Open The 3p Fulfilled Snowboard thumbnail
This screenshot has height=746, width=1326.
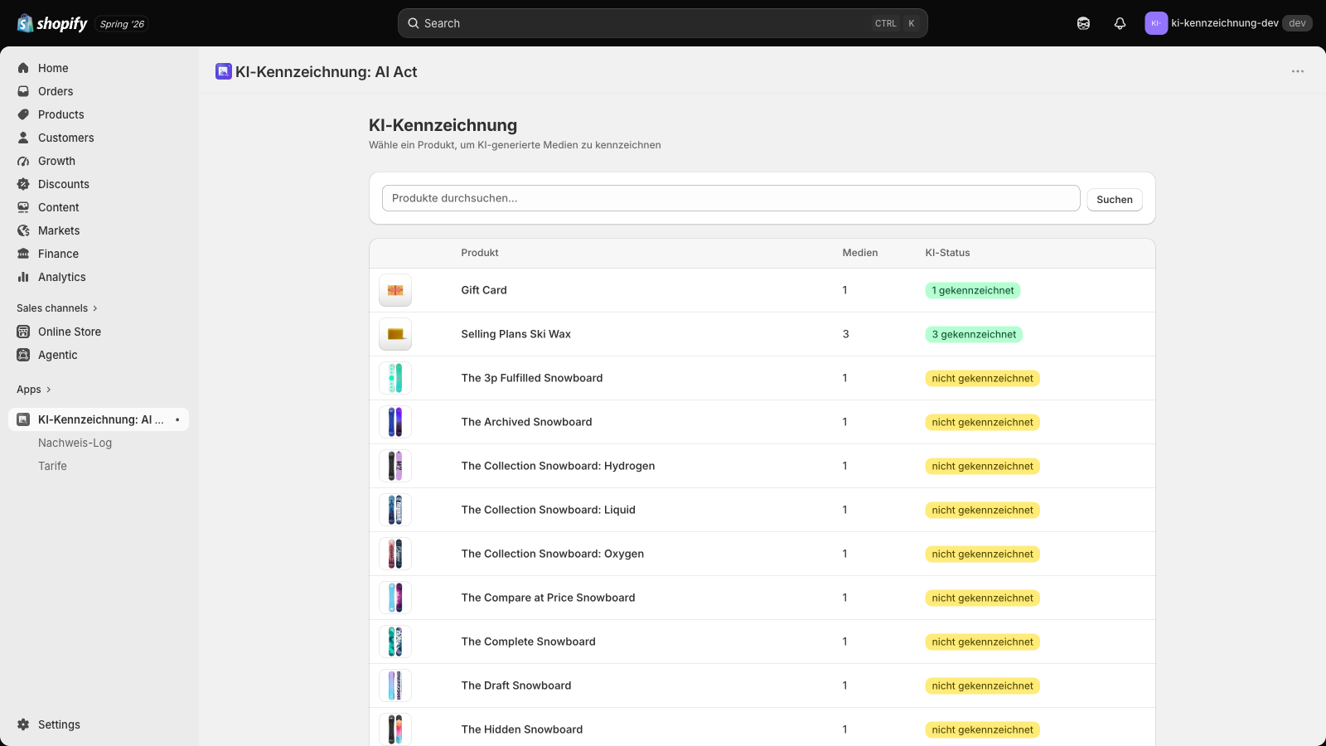(395, 378)
